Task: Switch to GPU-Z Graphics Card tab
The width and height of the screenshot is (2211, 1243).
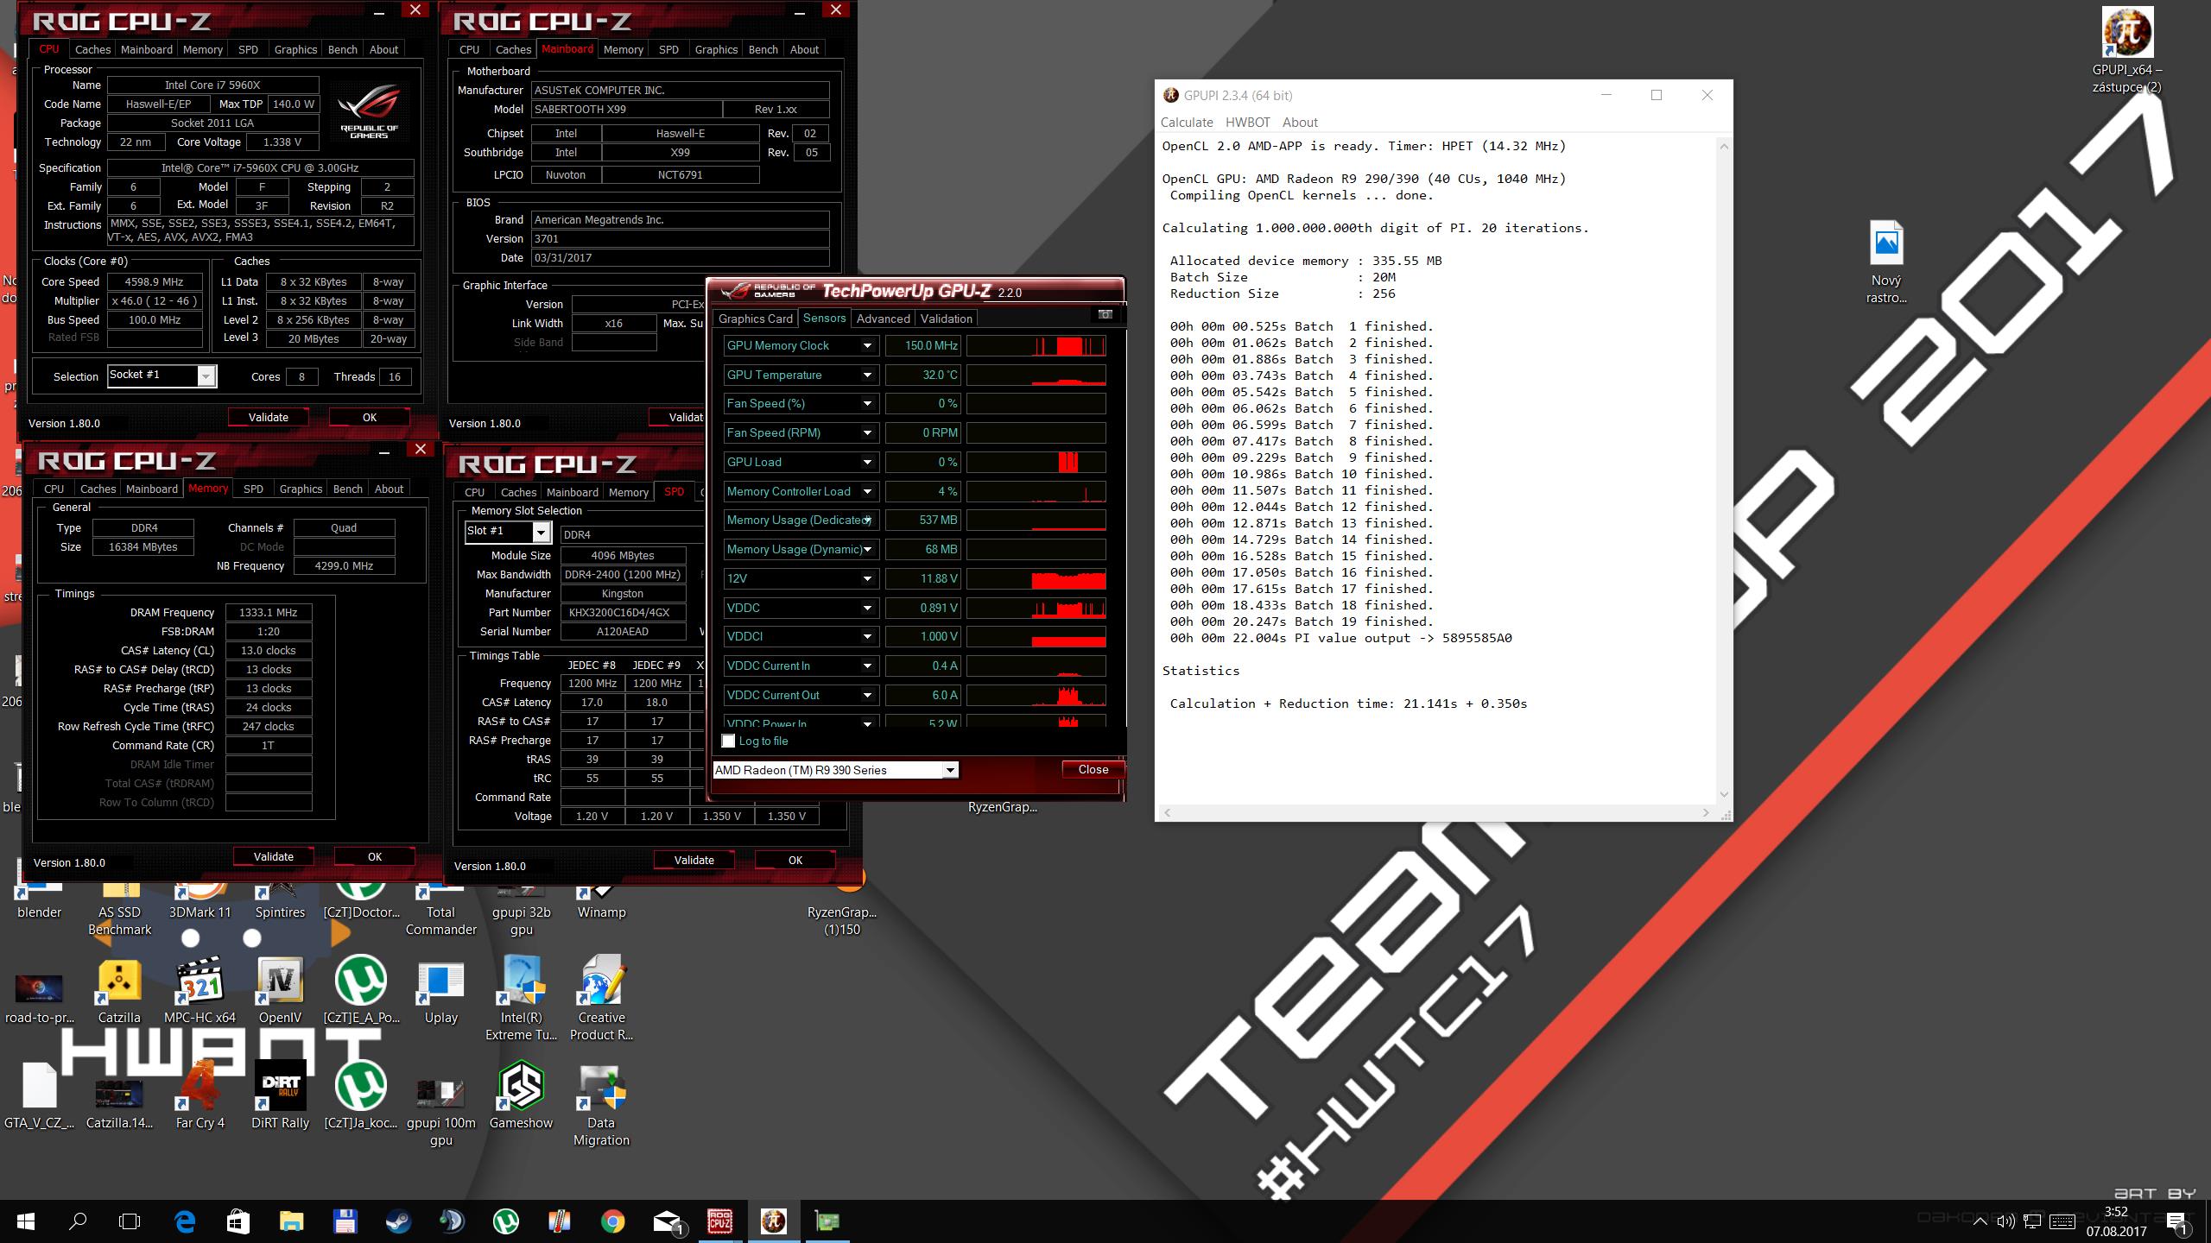Action: click(x=756, y=319)
